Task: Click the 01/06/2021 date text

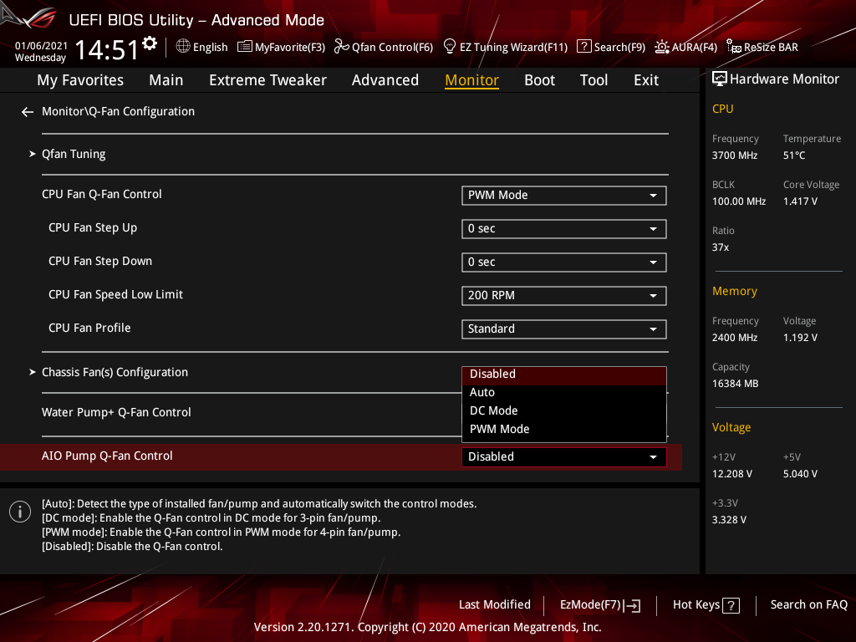Action: point(41,46)
